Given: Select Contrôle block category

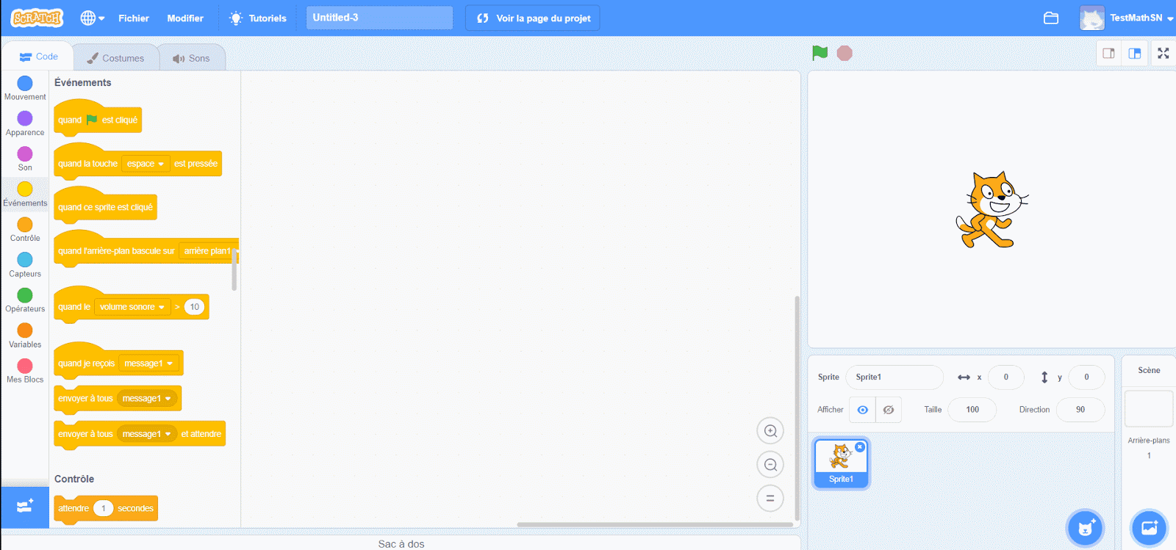Looking at the screenshot, I should [25, 229].
